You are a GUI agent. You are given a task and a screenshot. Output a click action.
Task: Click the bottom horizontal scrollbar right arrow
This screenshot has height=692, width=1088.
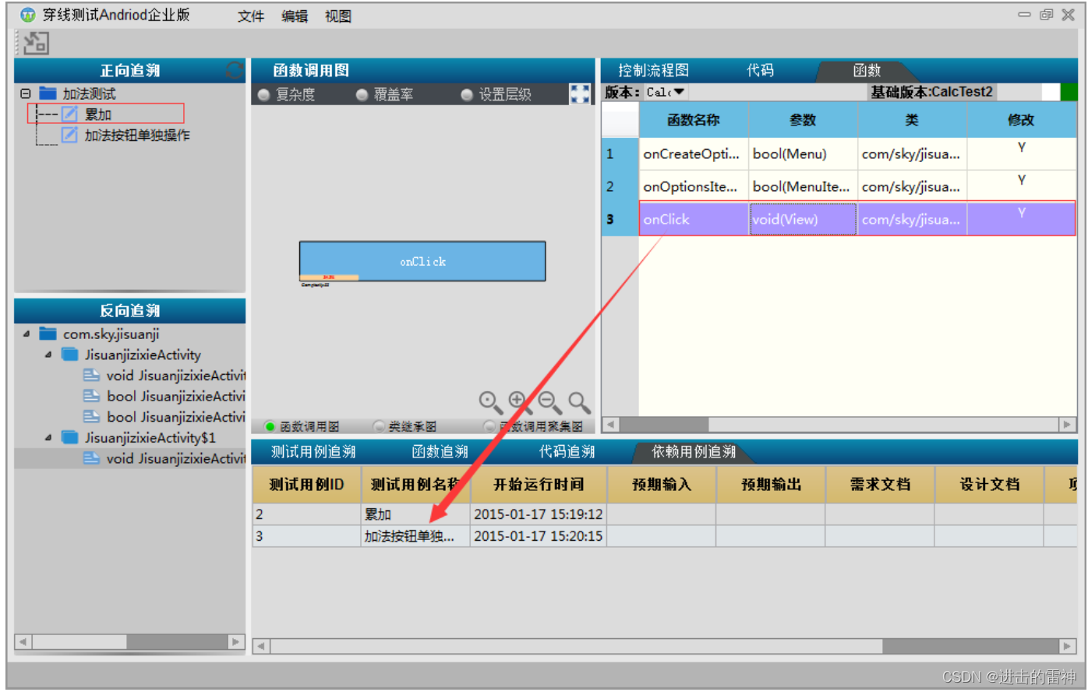click(1072, 646)
